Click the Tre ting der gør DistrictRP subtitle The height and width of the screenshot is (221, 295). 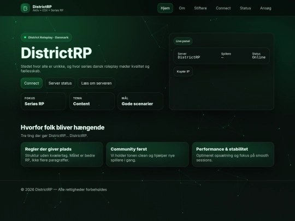pos(54,136)
